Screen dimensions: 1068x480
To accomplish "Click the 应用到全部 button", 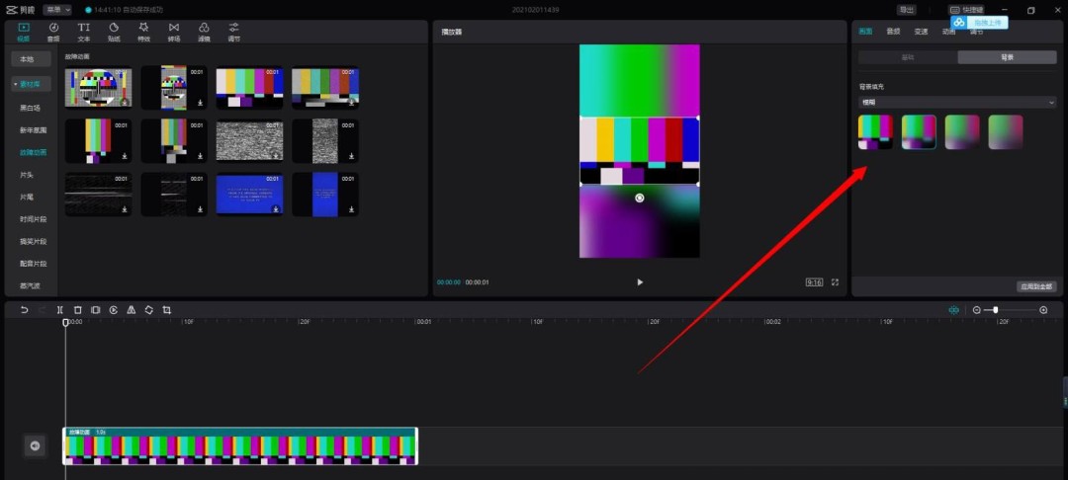I will (1036, 286).
